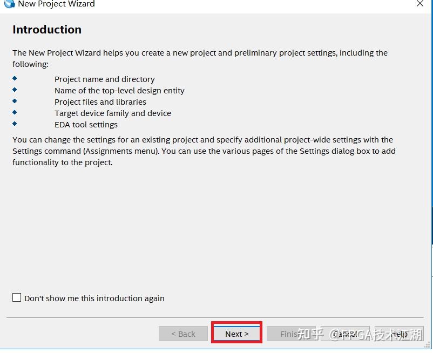Image resolution: width=433 pixels, height=353 pixels.
Task: Click the Introduction heading
Action: (x=47, y=30)
